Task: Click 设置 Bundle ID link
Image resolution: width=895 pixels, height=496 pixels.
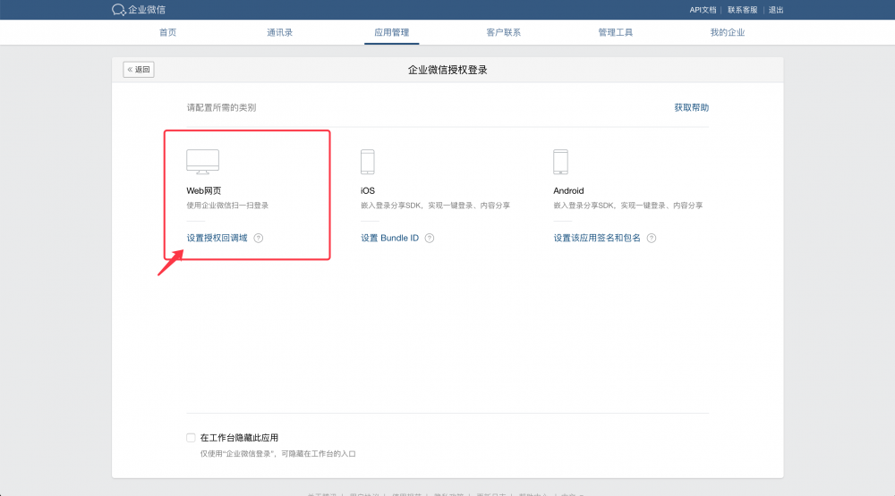Action: pyautogui.click(x=390, y=239)
